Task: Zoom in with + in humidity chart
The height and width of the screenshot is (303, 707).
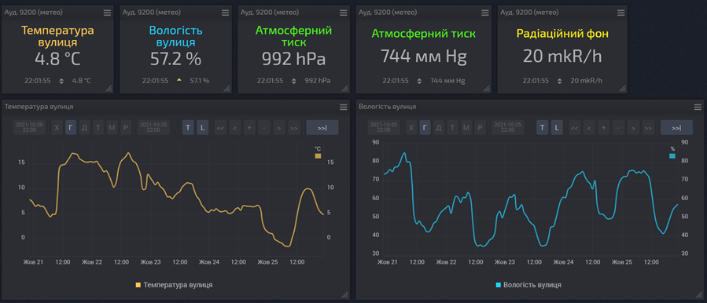Action: 603,128
